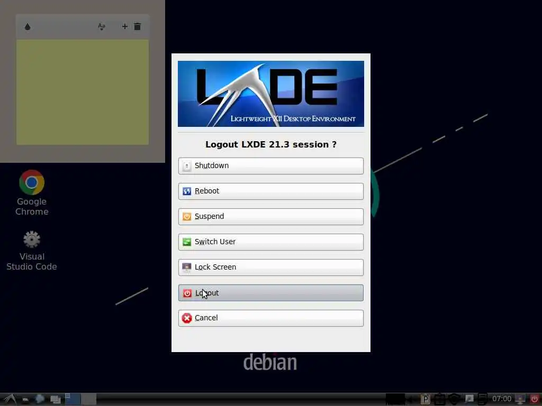Open the Google Chrome desktop shortcut

click(32, 193)
